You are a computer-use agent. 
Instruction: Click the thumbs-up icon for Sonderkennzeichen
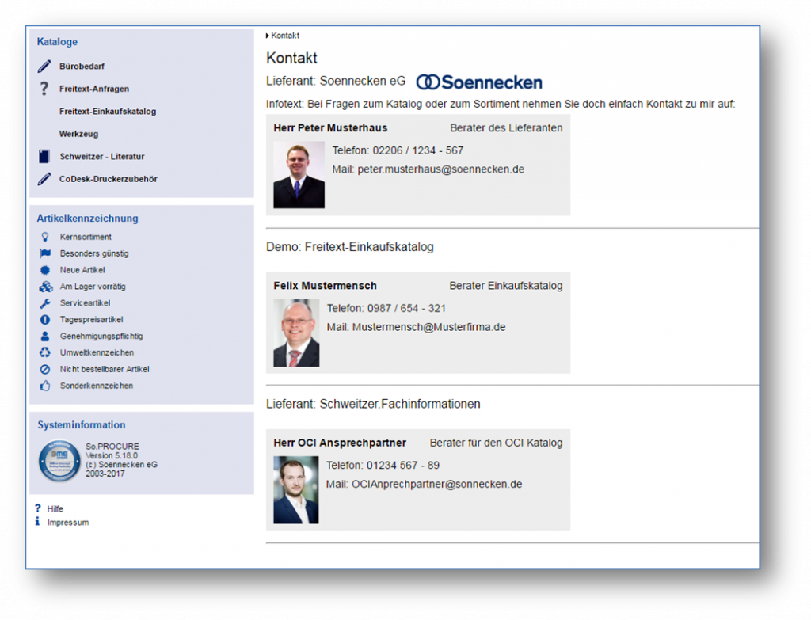[x=45, y=386]
